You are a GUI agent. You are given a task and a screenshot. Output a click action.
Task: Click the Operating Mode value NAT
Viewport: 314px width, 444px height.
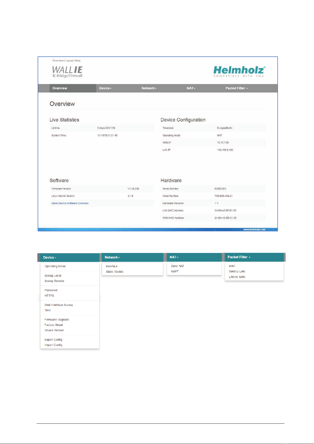coord(219,135)
